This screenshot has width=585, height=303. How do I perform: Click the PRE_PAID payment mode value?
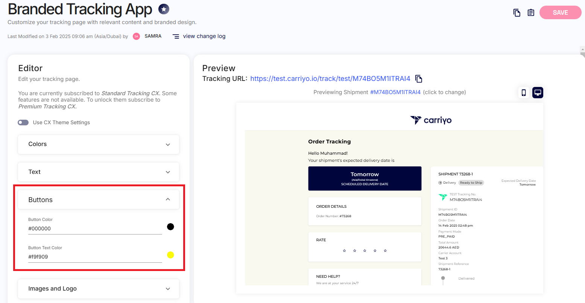pos(447,237)
